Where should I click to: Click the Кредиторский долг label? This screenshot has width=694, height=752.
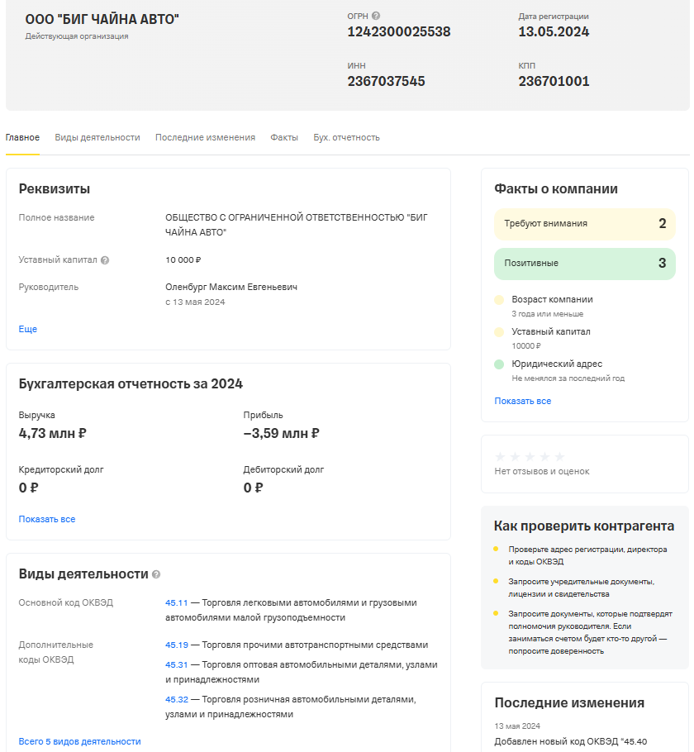tap(61, 470)
